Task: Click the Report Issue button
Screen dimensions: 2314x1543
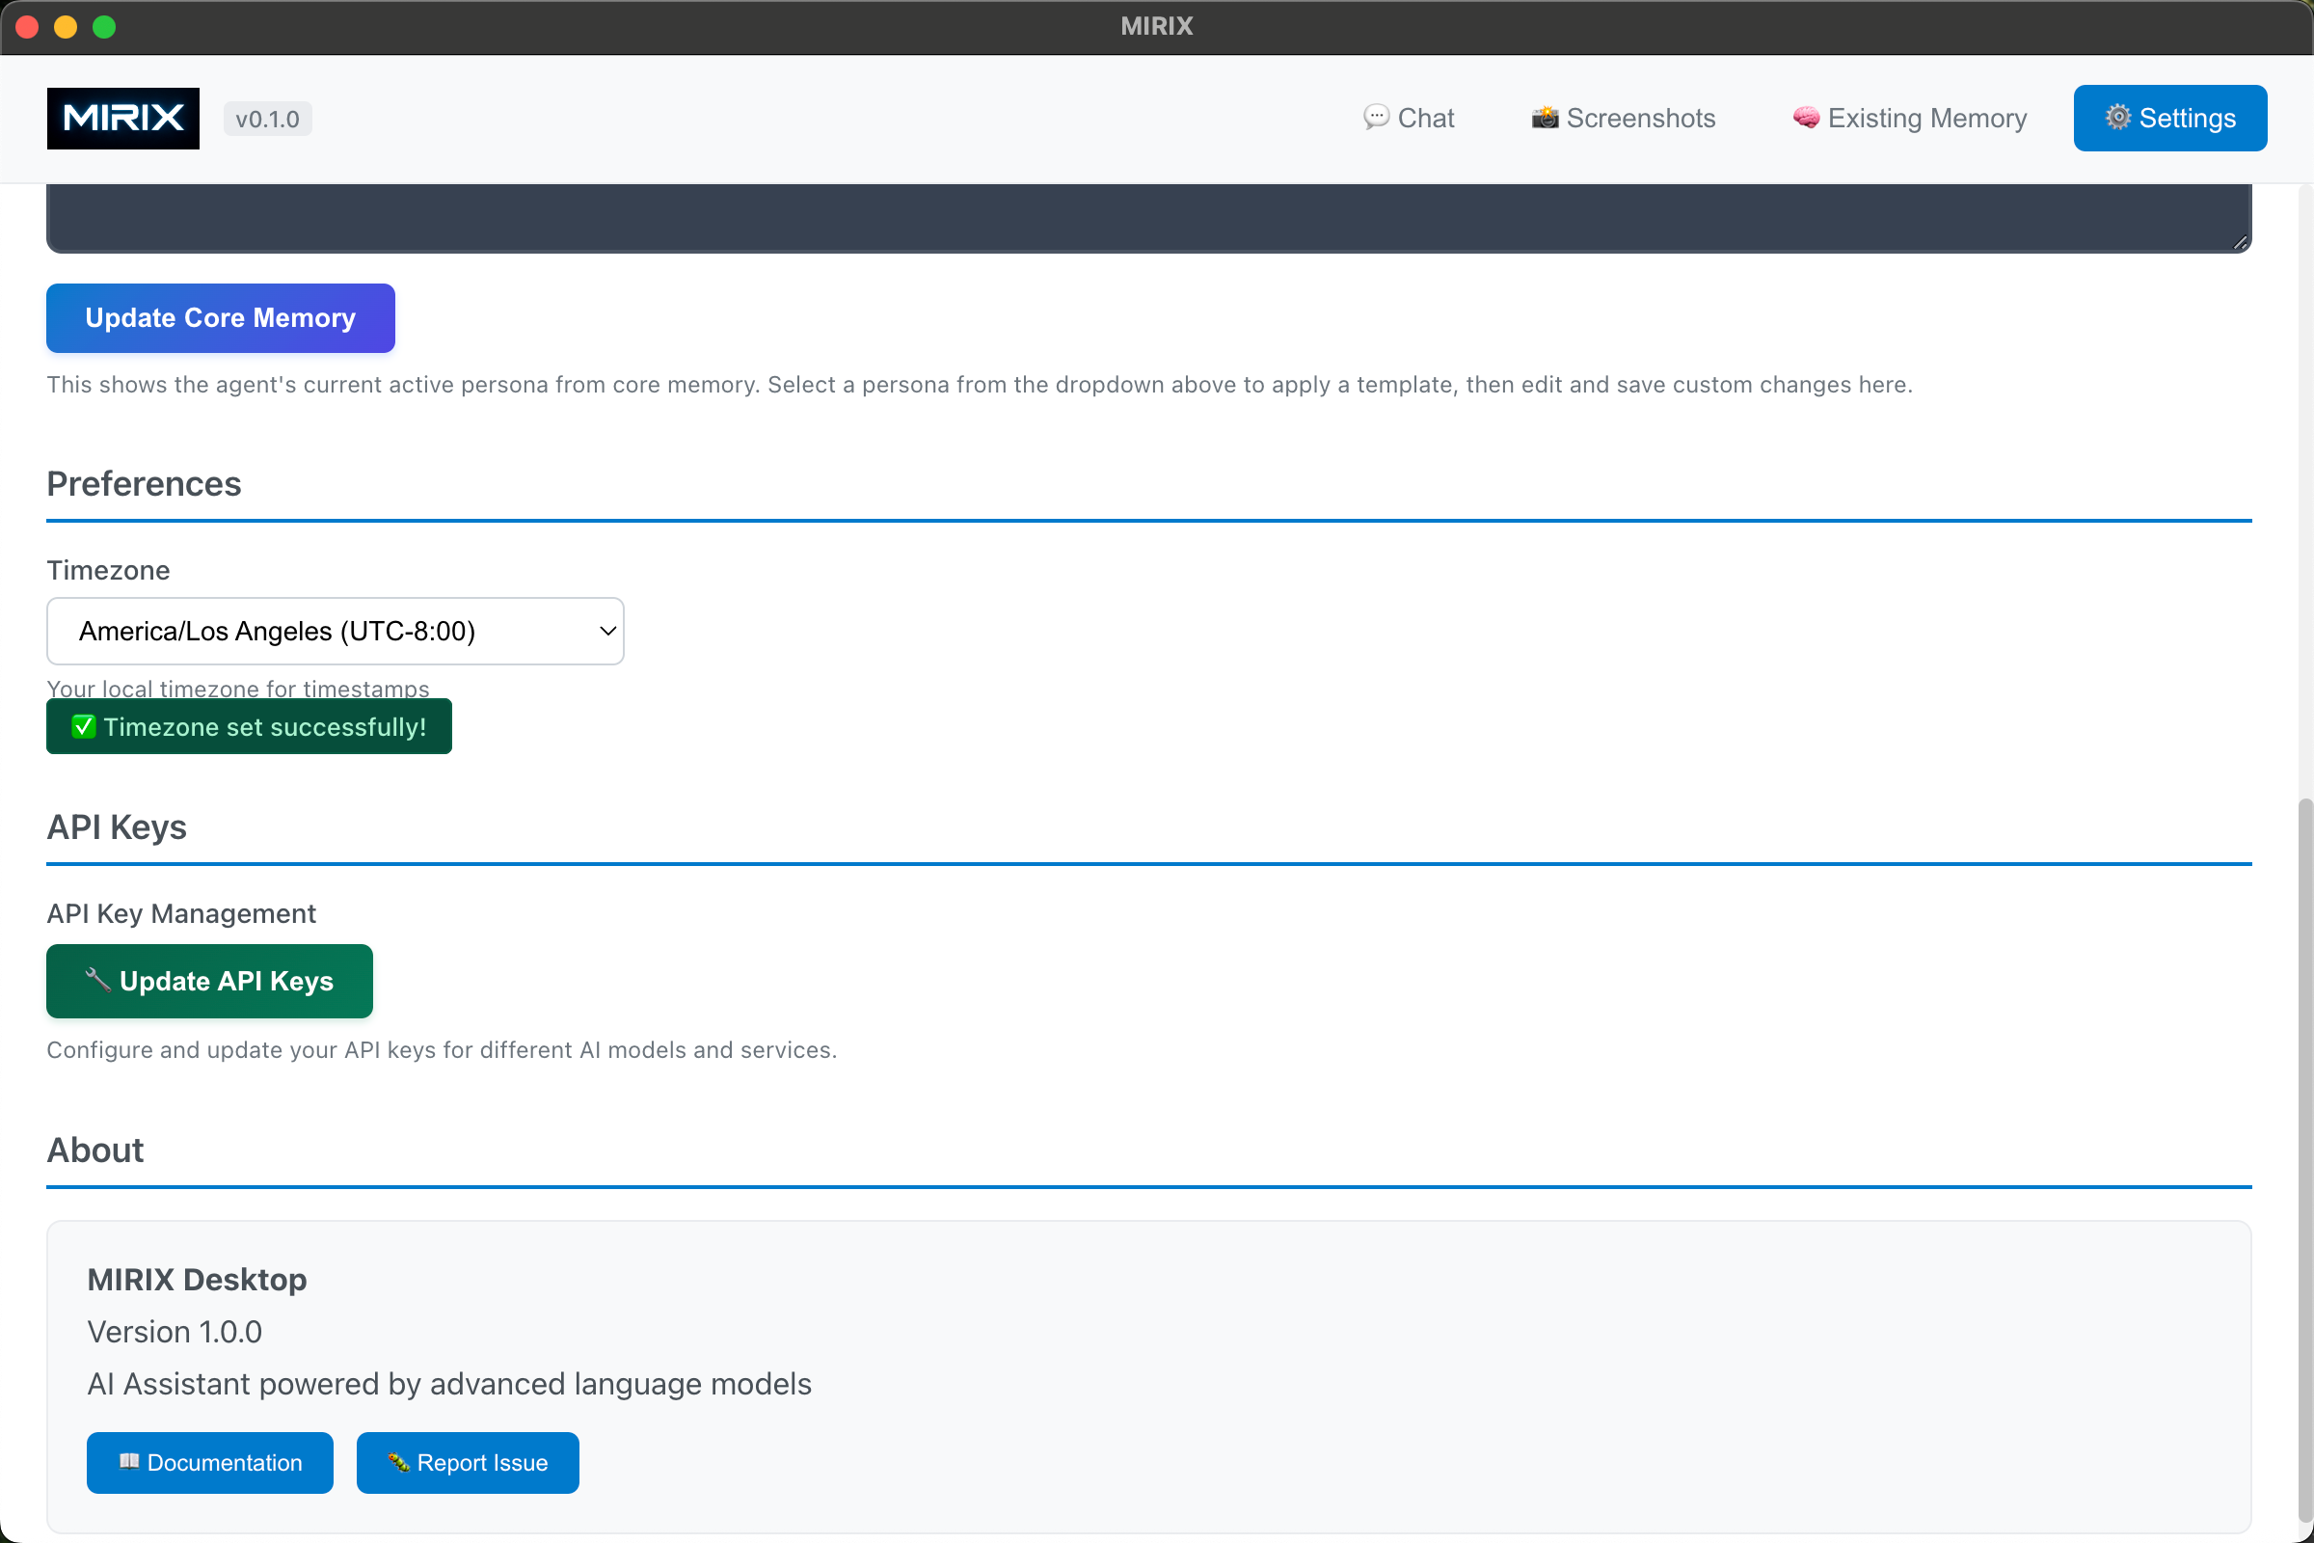Action: point(468,1462)
